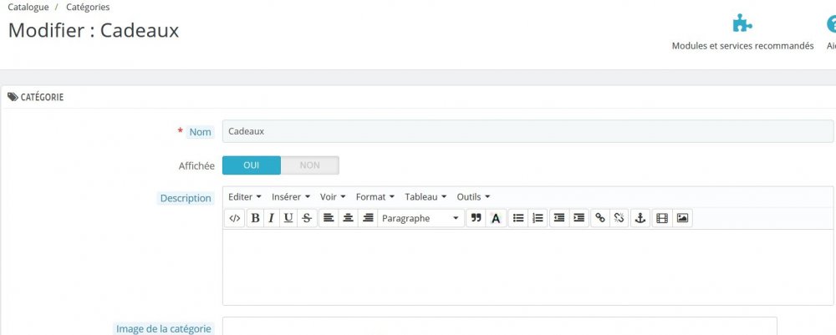Go to Catégories breadcrumb
The image size is (836, 335).
point(88,7)
